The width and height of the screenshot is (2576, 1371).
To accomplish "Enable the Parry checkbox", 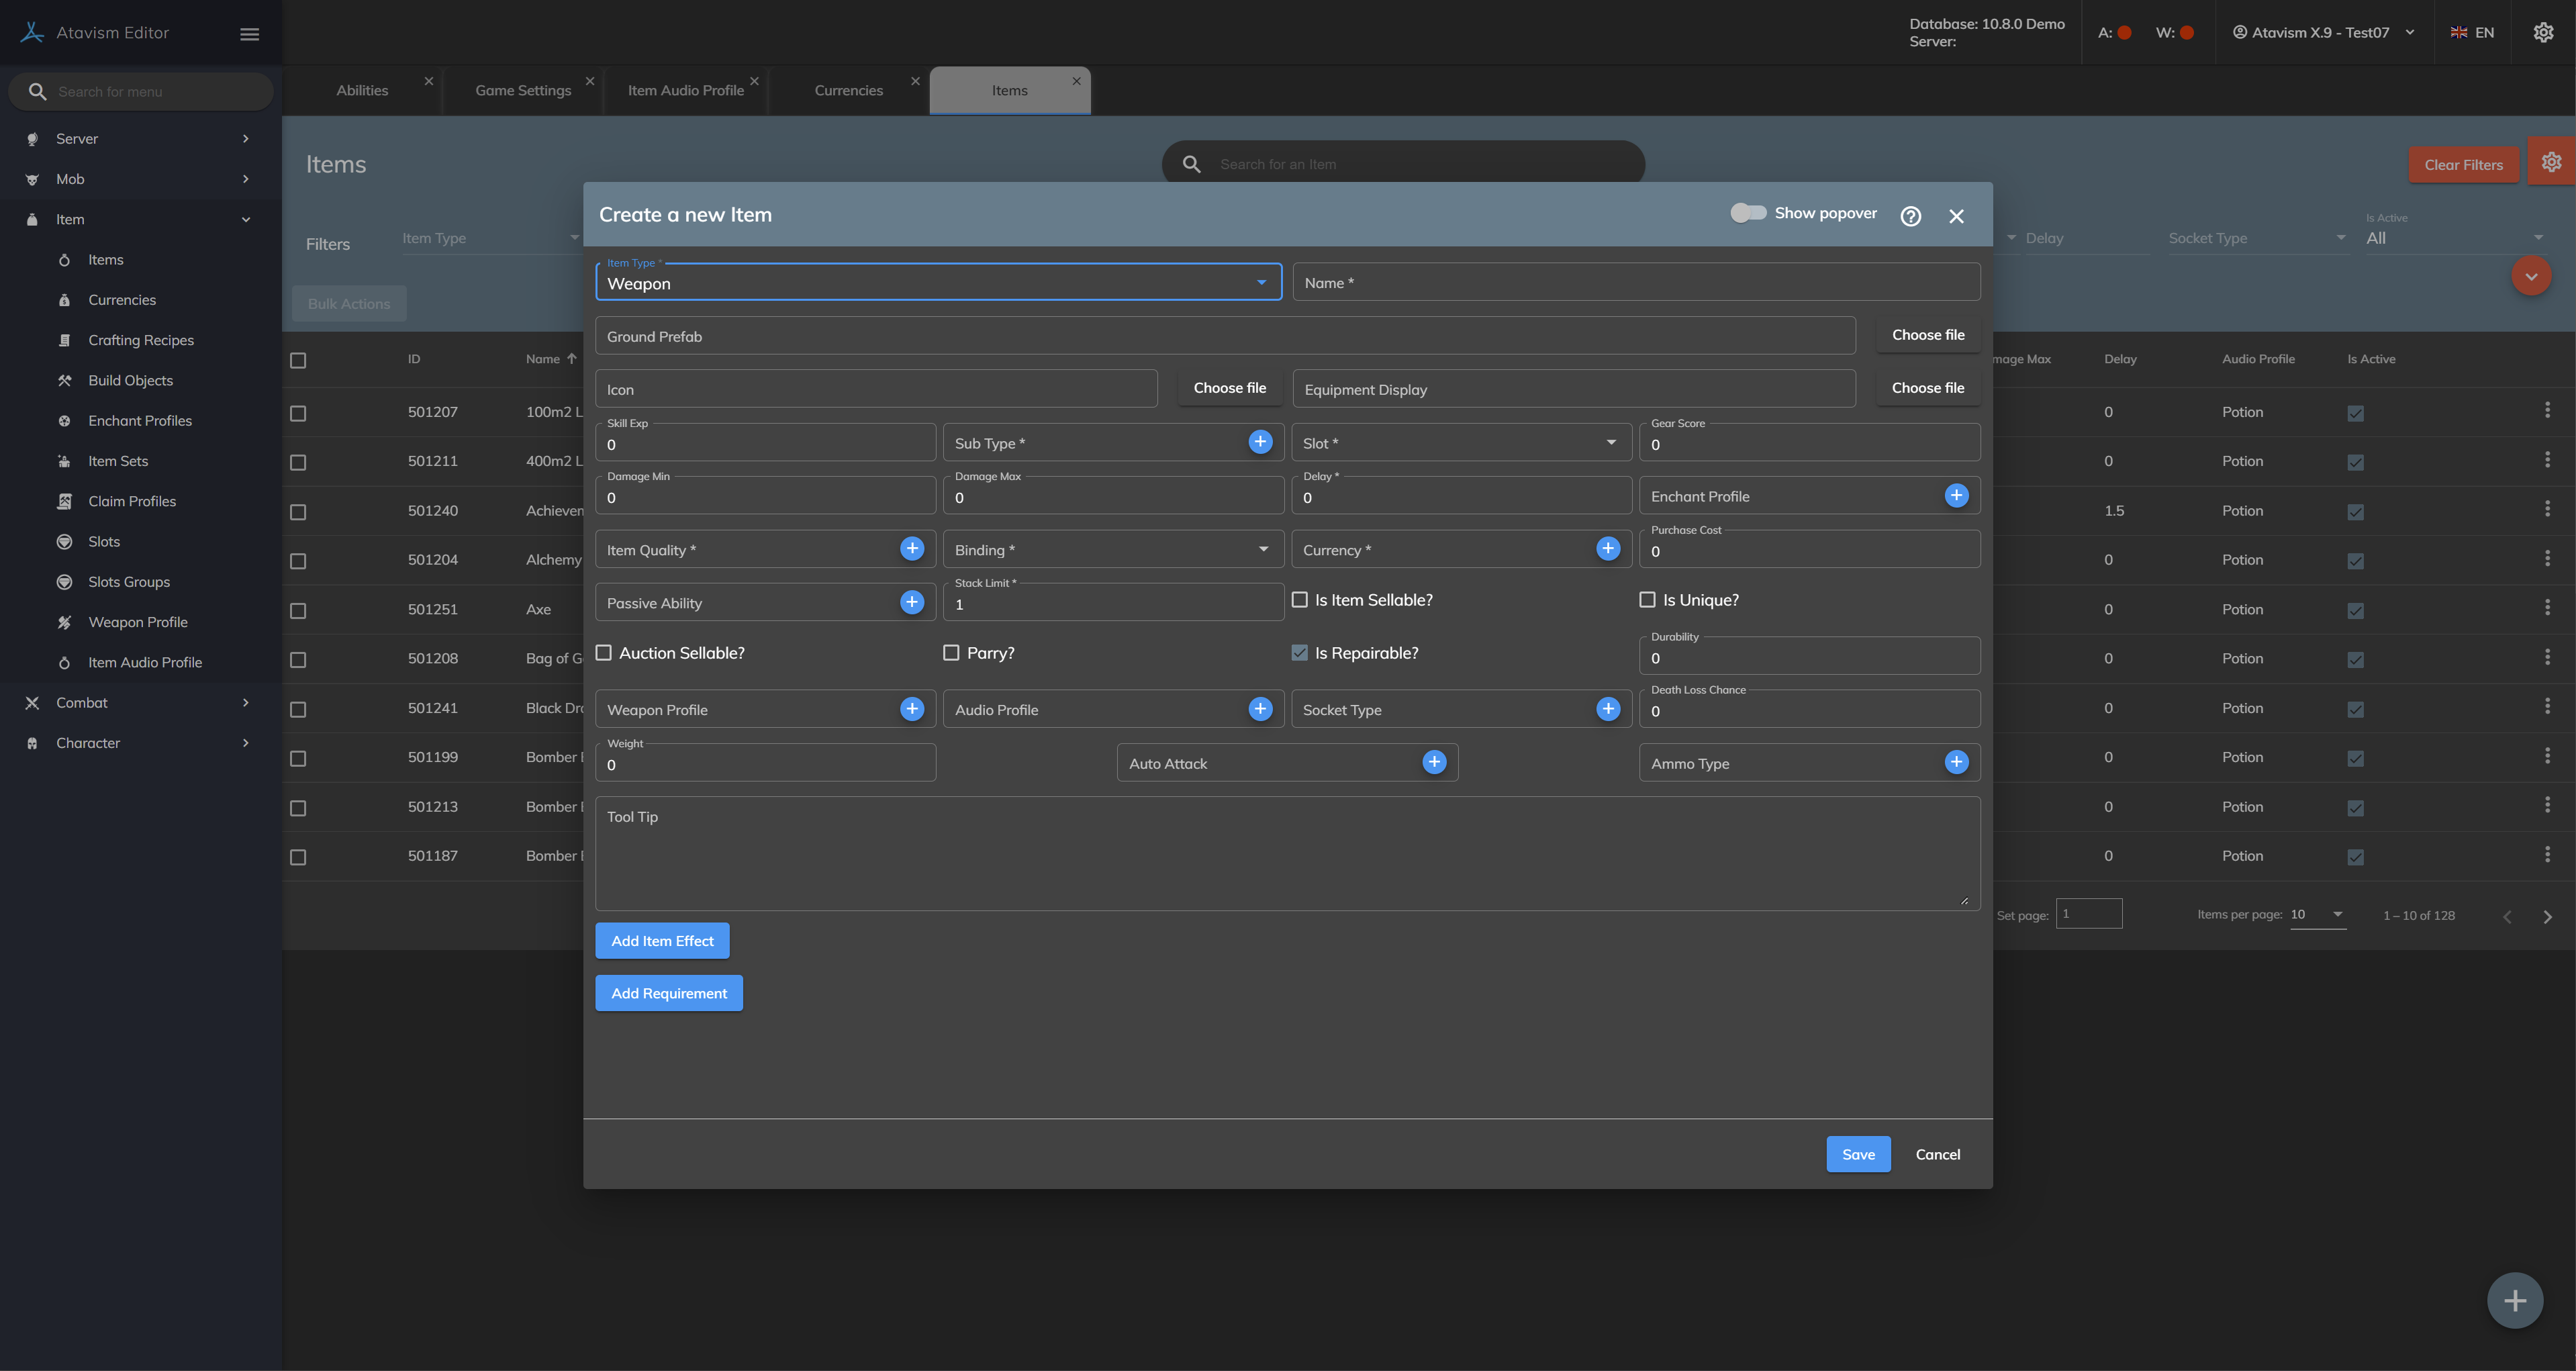I will (951, 653).
